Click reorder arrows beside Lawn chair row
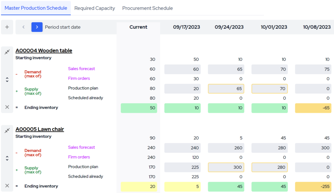 tap(7, 158)
